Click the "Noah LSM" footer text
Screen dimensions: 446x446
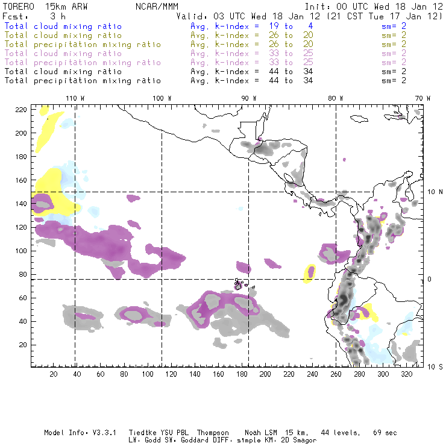[x=261, y=433]
